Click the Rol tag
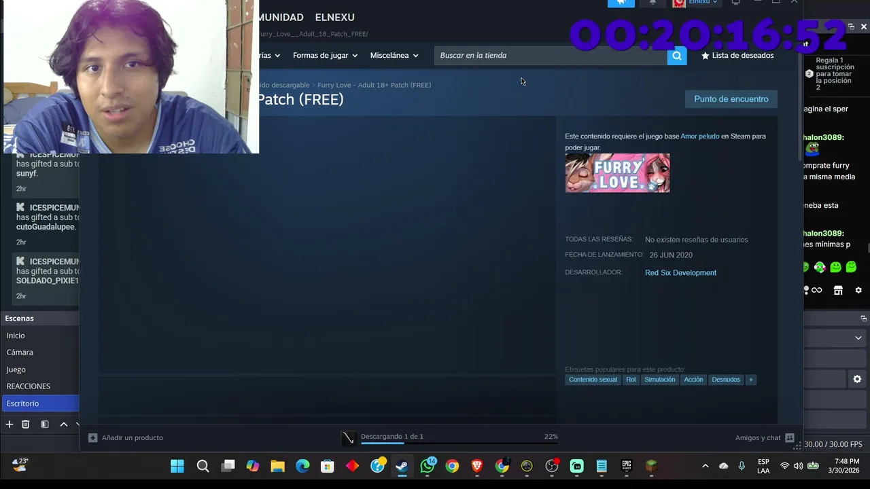This screenshot has height=489, width=870. [631, 380]
